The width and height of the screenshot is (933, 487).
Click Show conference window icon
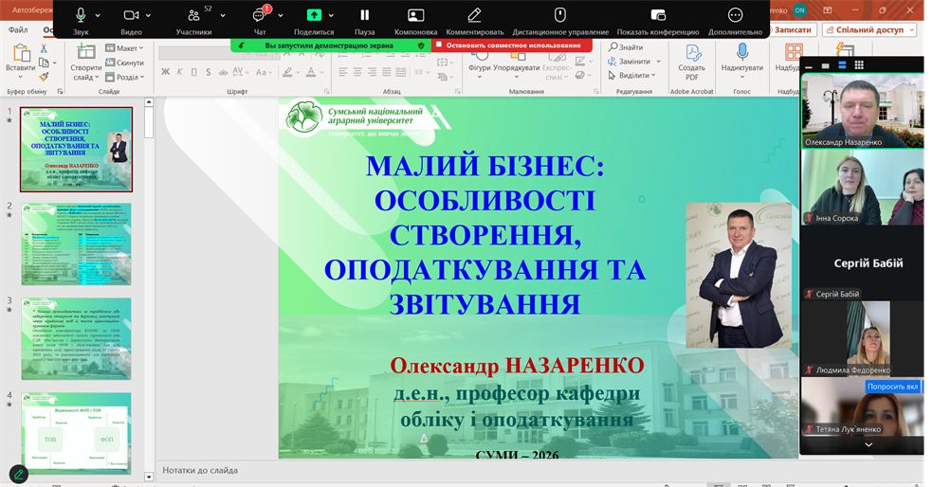[658, 15]
